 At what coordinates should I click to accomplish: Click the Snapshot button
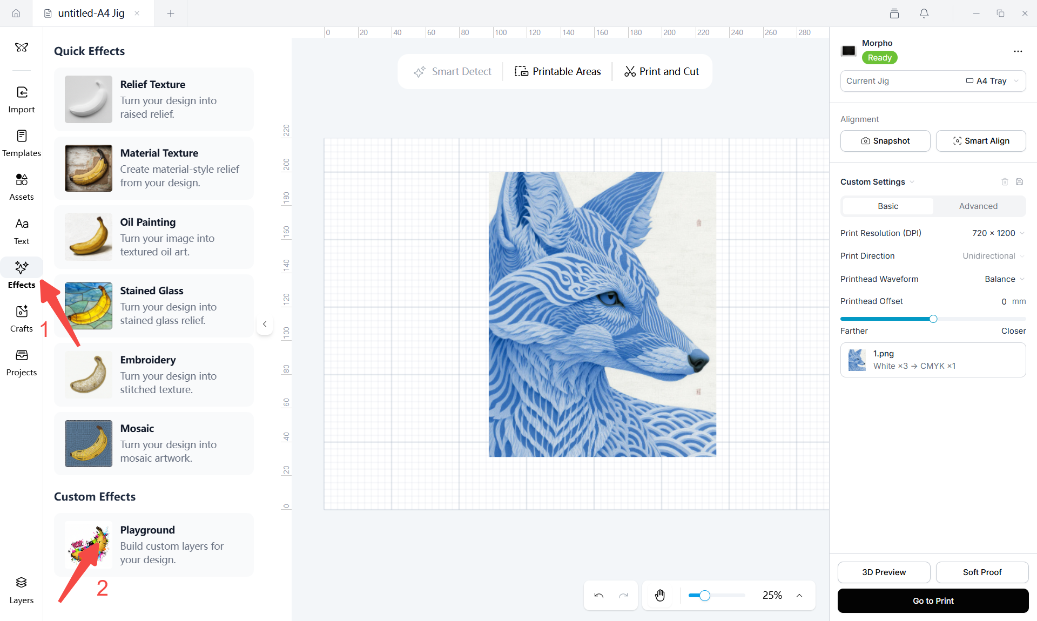885,141
